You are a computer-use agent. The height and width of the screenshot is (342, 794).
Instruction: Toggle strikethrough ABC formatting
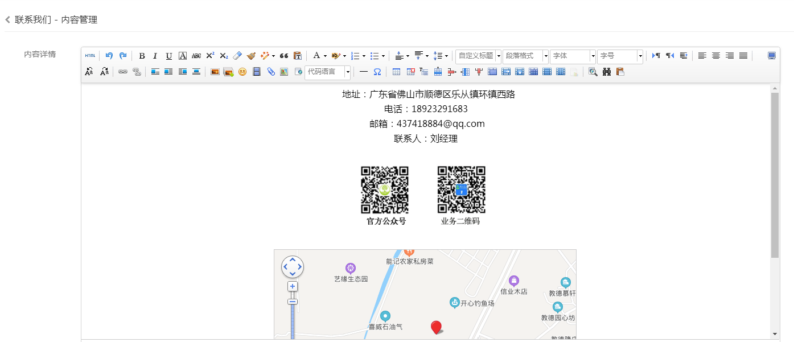[196, 56]
